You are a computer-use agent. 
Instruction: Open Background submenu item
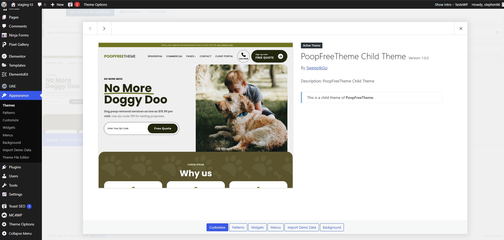coord(12,142)
